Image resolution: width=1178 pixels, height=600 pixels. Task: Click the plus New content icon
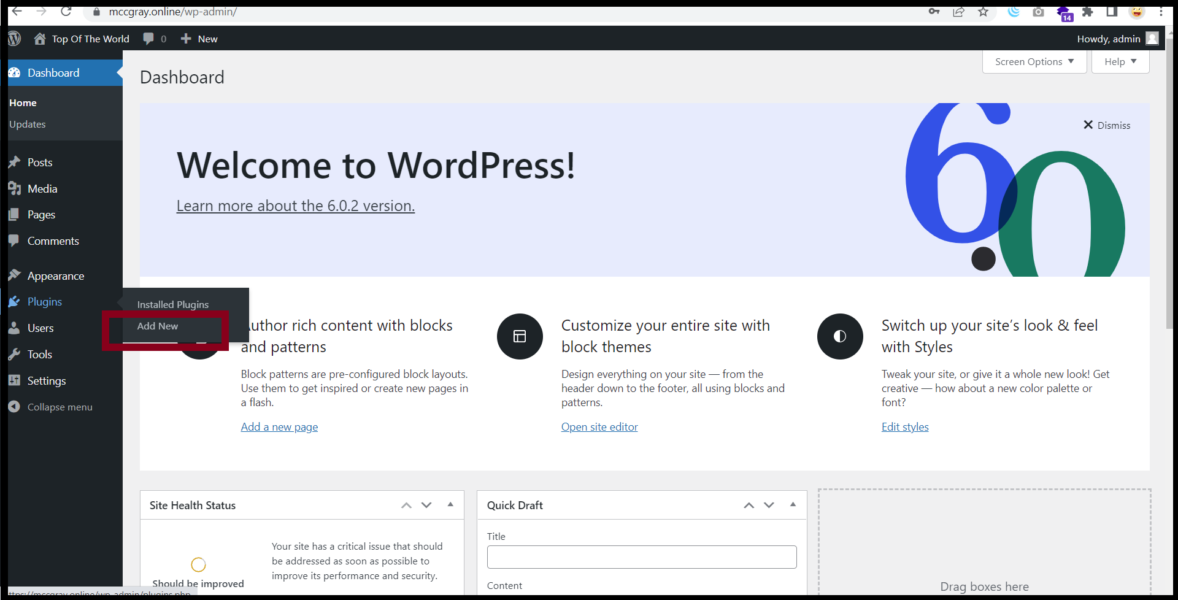(186, 39)
